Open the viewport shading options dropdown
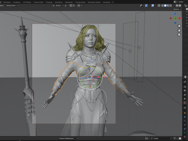188x141 pixels. click(x=174, y=5)
